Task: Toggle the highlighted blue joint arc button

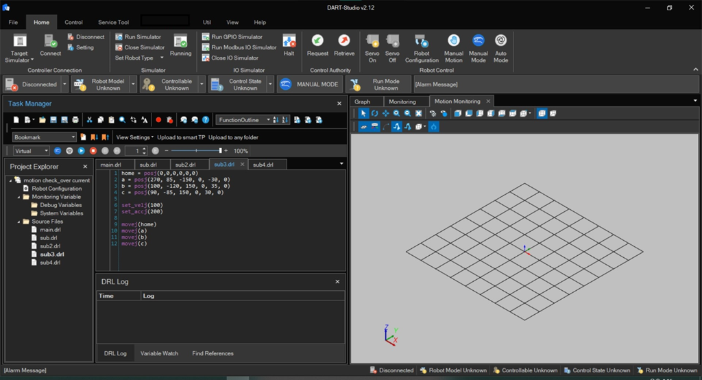Action: pos(433,127)
